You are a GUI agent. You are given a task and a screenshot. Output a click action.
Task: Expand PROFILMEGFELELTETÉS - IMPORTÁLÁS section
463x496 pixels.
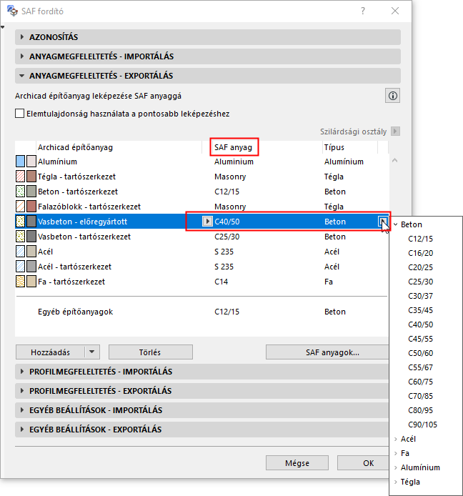click(x=201, y=372)
